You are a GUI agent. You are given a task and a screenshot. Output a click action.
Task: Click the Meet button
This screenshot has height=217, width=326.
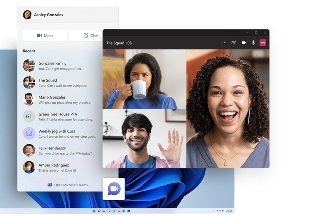coord(45,35)
